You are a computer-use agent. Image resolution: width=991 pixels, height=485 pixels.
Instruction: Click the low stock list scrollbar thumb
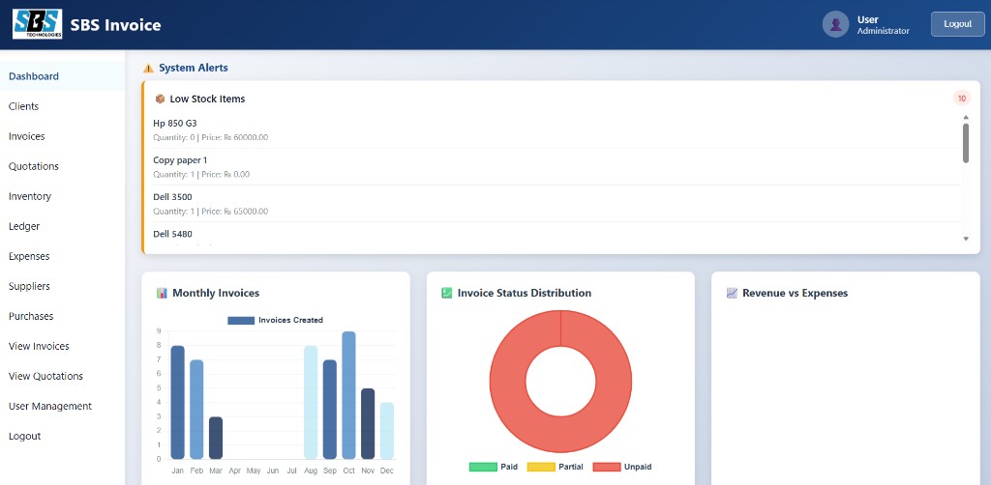tap(966, 143)
